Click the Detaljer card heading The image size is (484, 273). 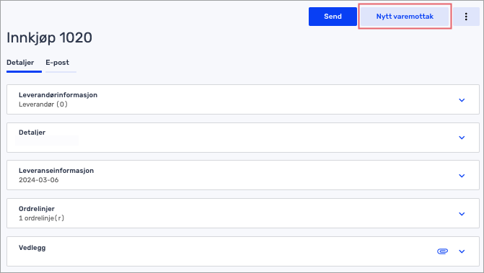(x=32, y=133)
